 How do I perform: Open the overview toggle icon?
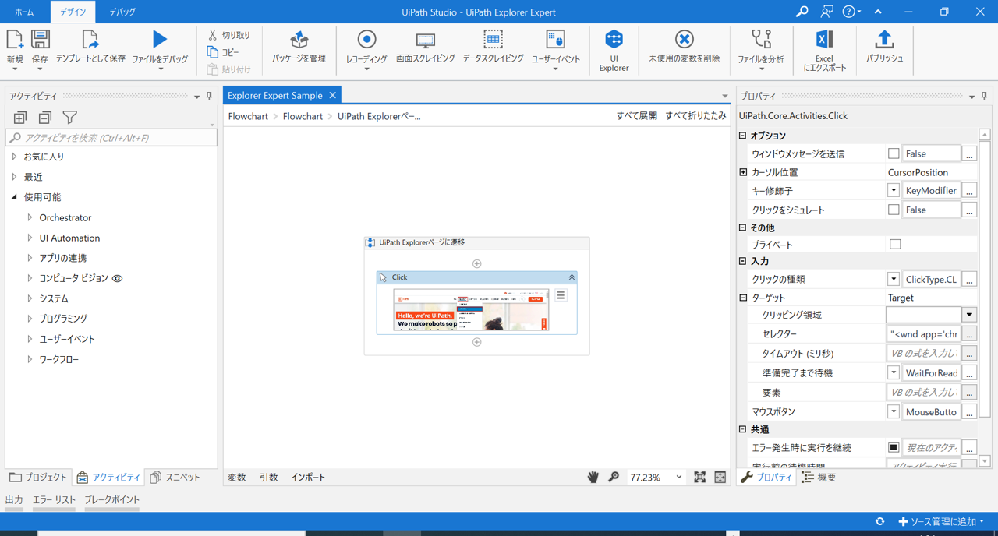coord(720,477)
